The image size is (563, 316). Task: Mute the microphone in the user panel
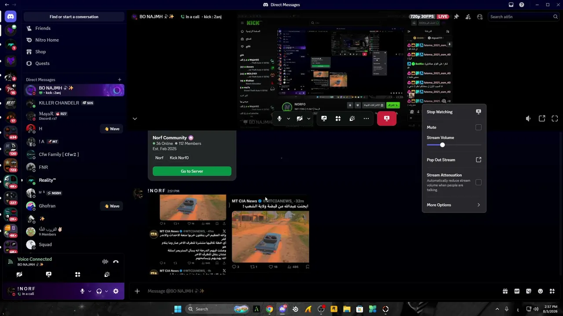82,291
